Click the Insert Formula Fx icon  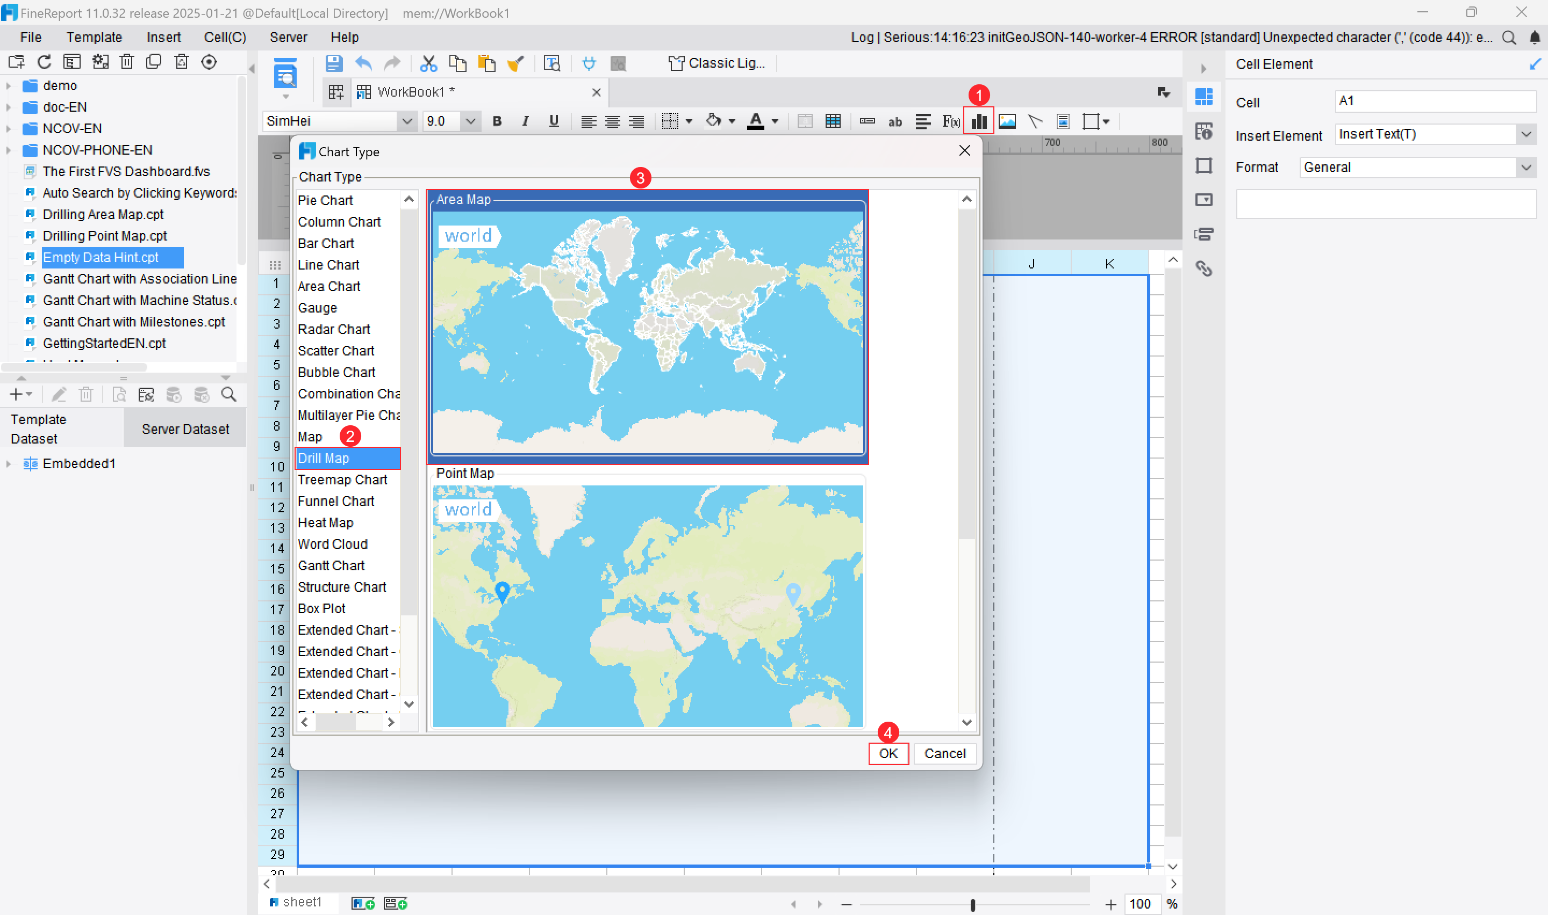tap(950, 121)
